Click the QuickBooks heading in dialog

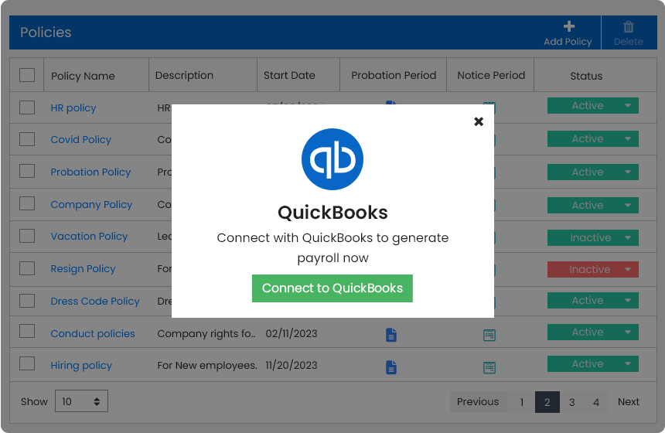332,213
